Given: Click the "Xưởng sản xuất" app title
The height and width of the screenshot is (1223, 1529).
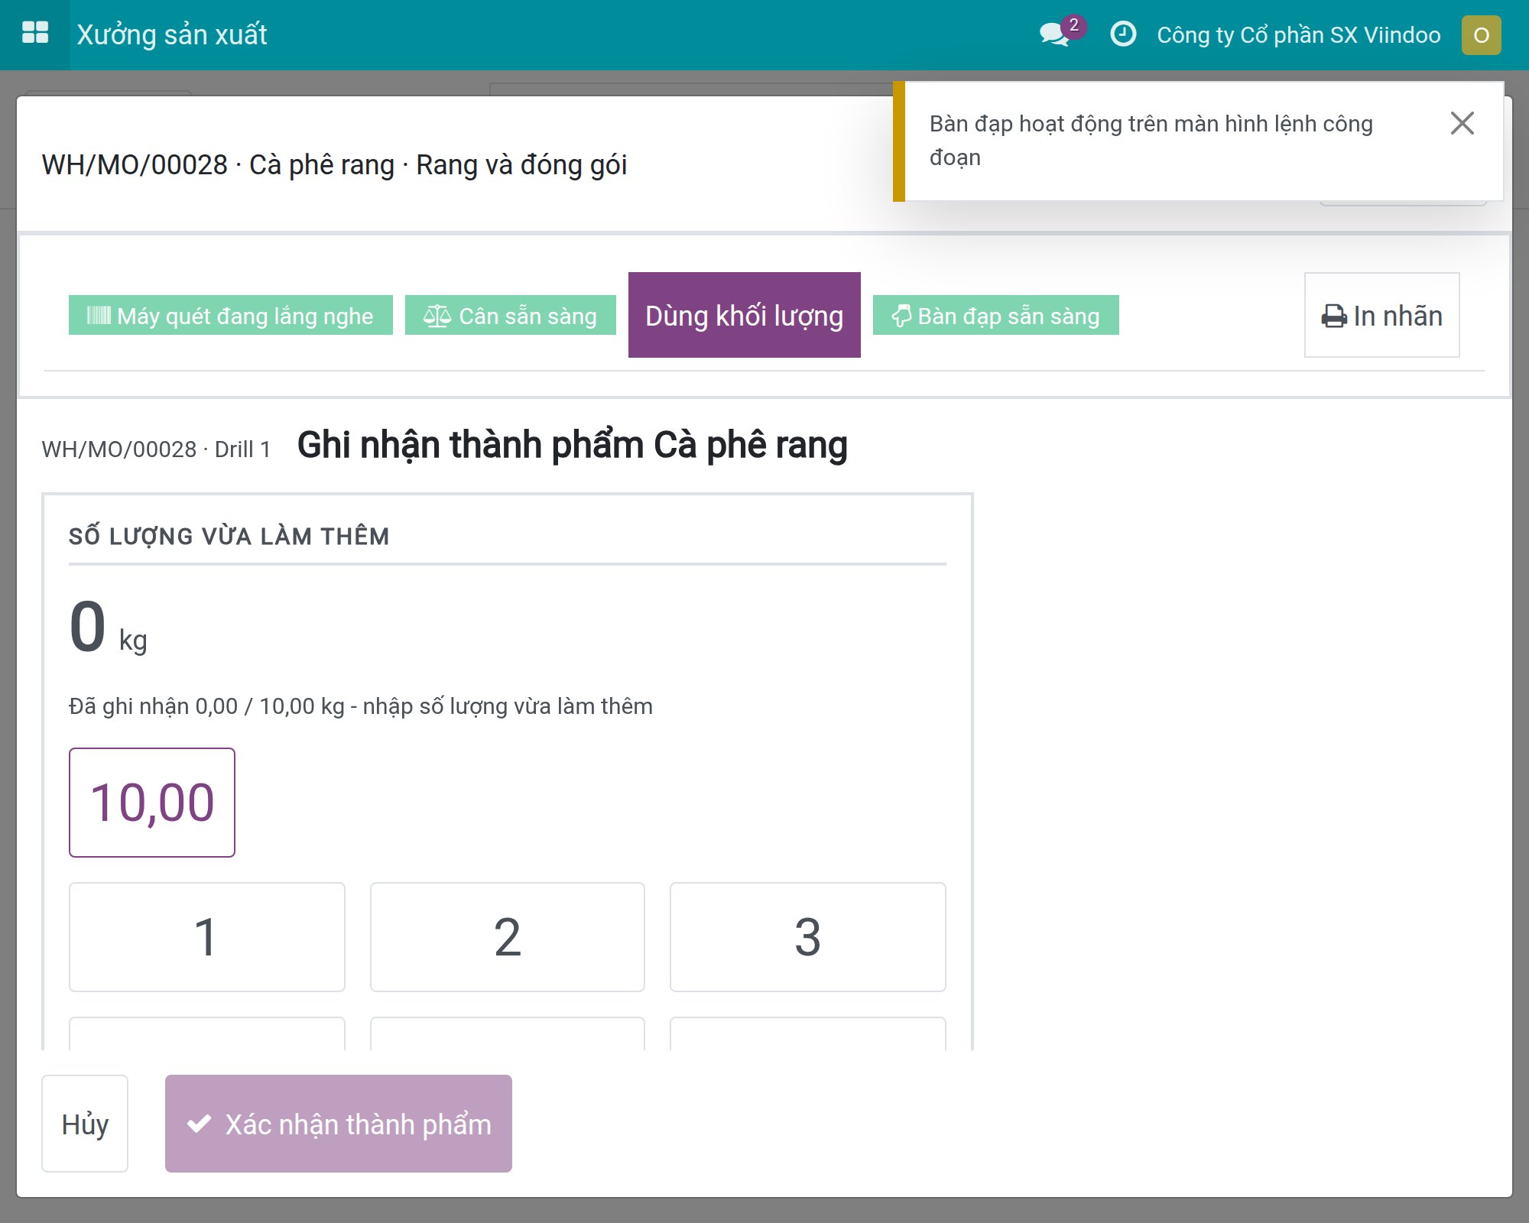Looking at the screenshot, I should point(172,34).
